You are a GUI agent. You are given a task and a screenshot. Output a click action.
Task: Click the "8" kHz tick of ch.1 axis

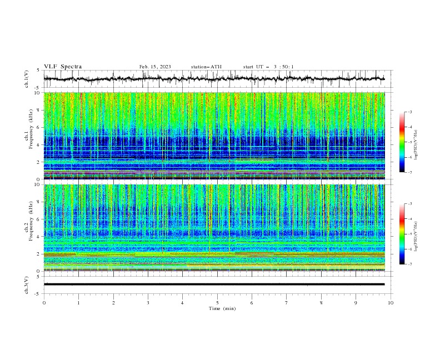pos(39,110)
